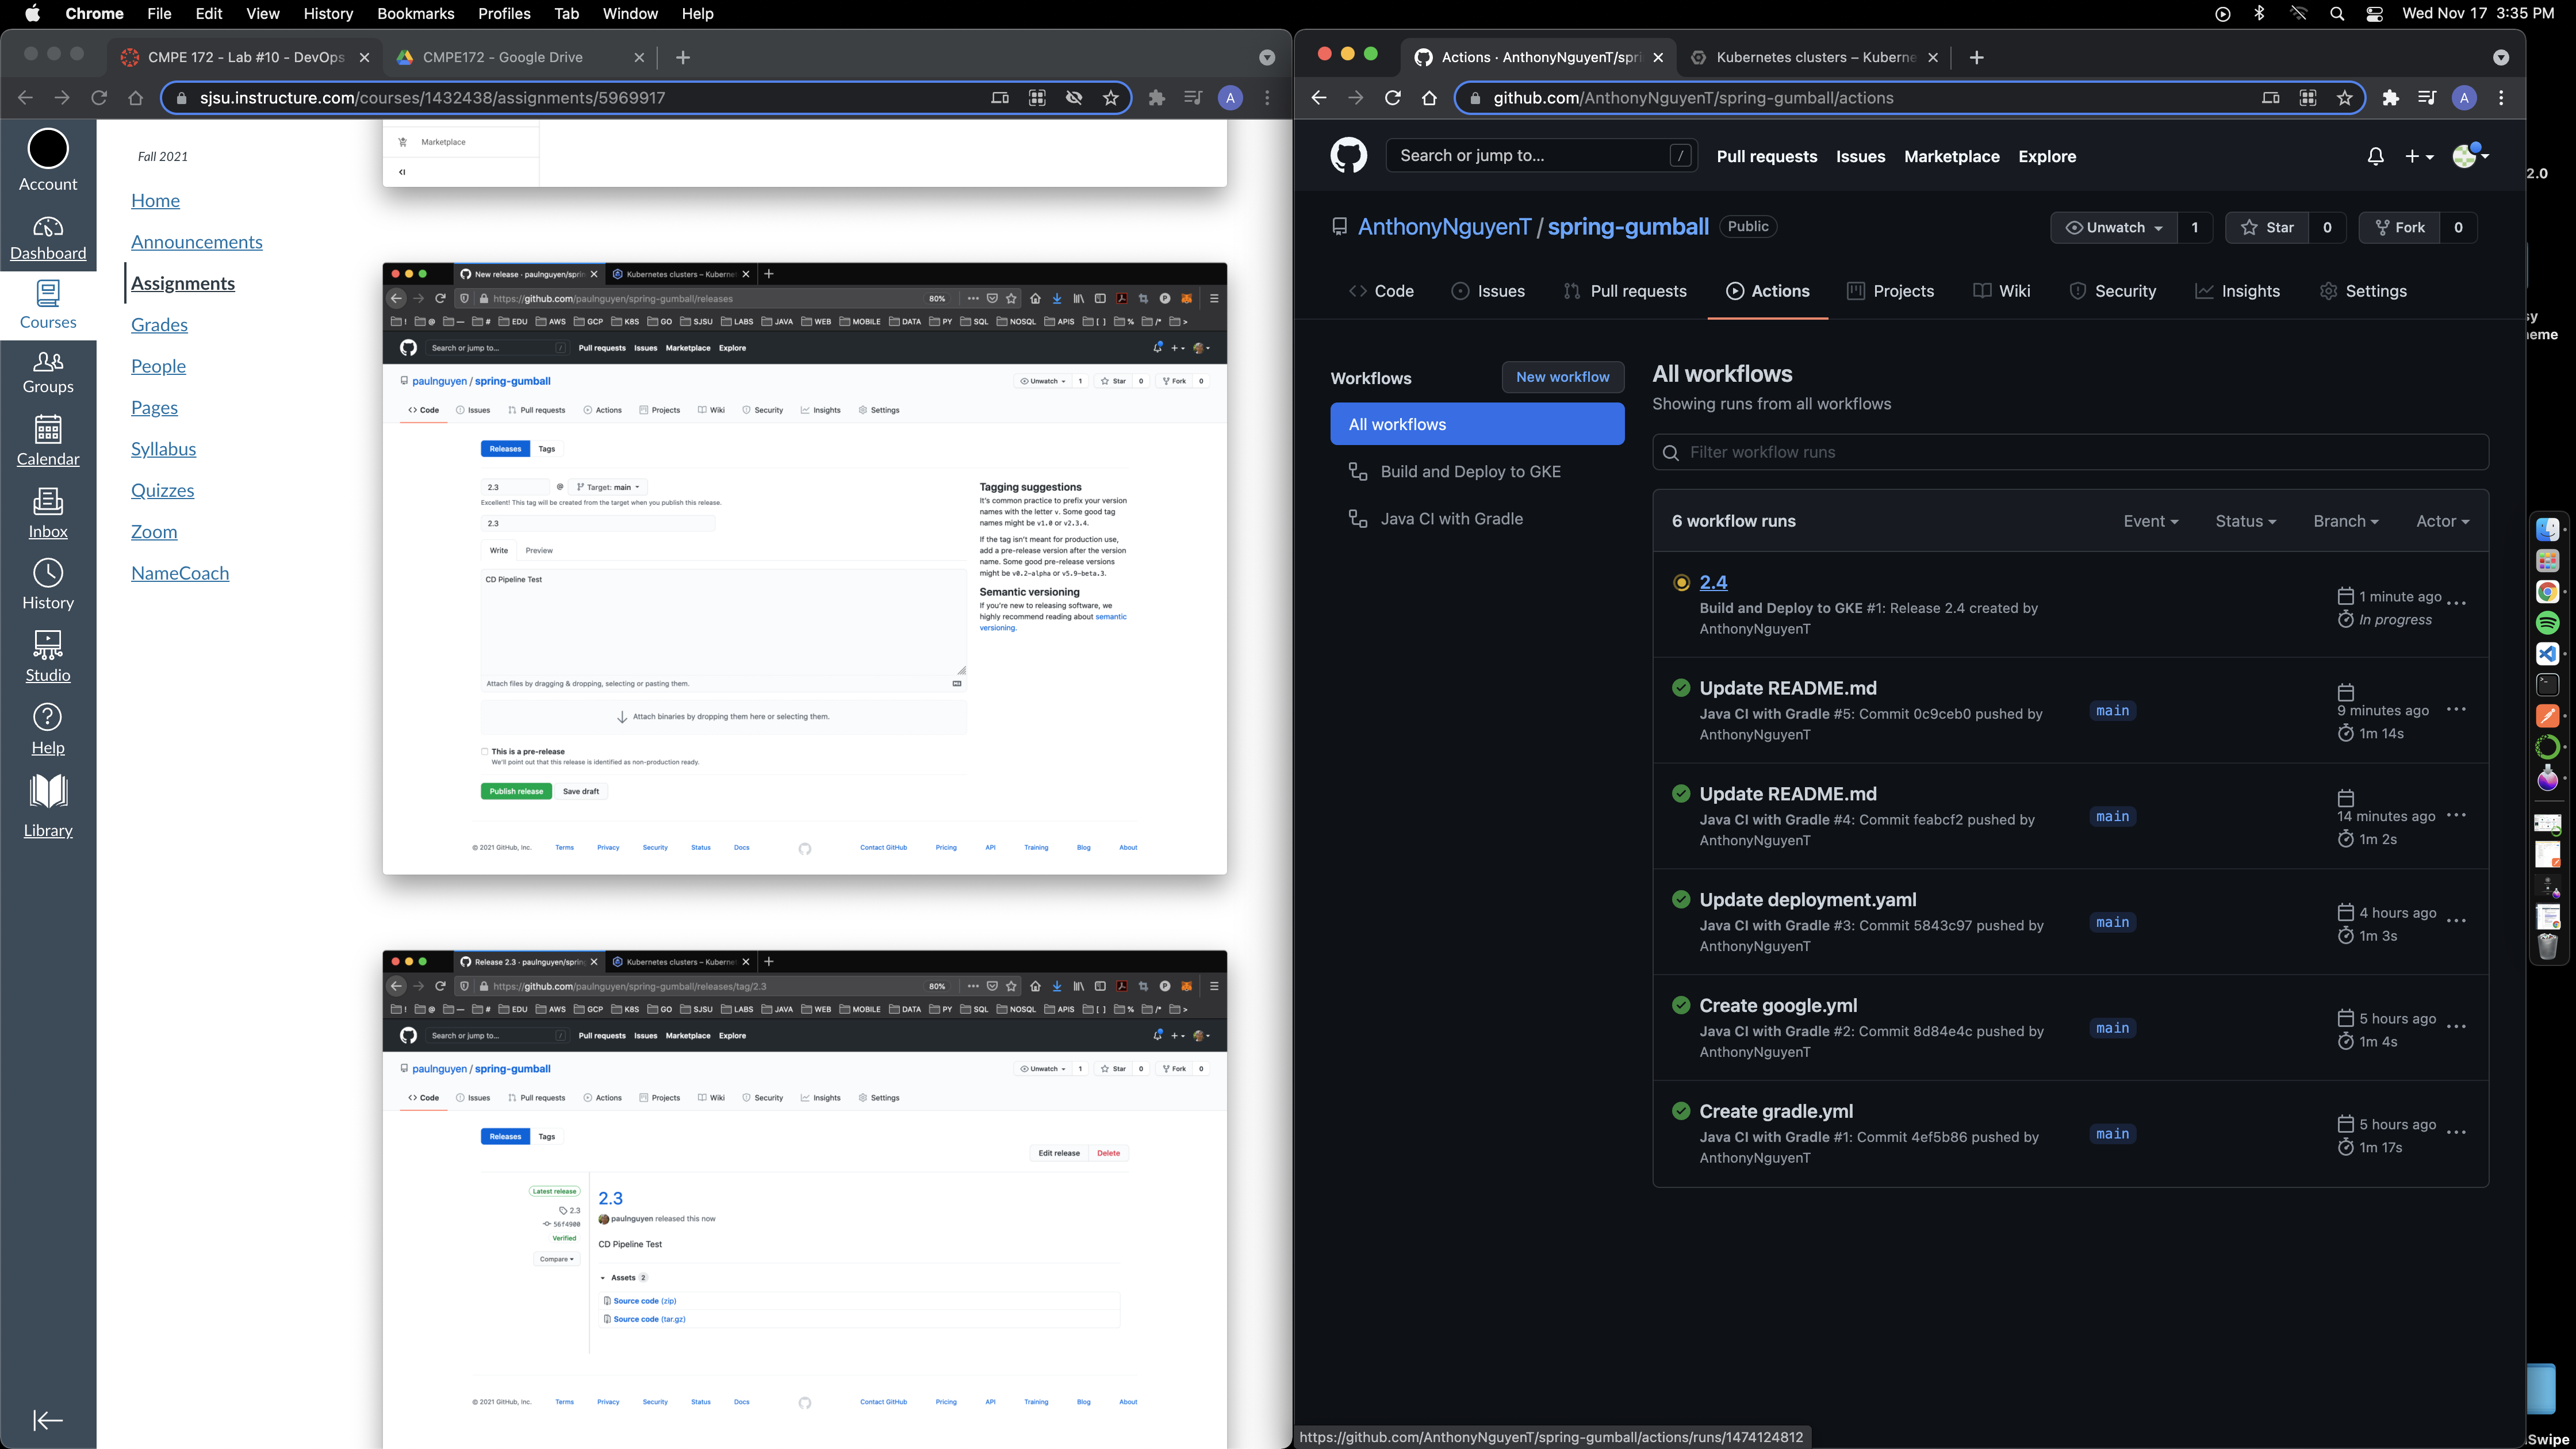
Task: Open the CMPE172 Google Drive tab
Action: [x=503, y=57]
